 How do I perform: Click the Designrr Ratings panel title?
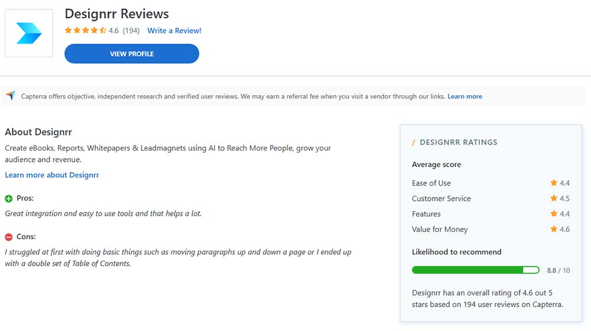458,142
